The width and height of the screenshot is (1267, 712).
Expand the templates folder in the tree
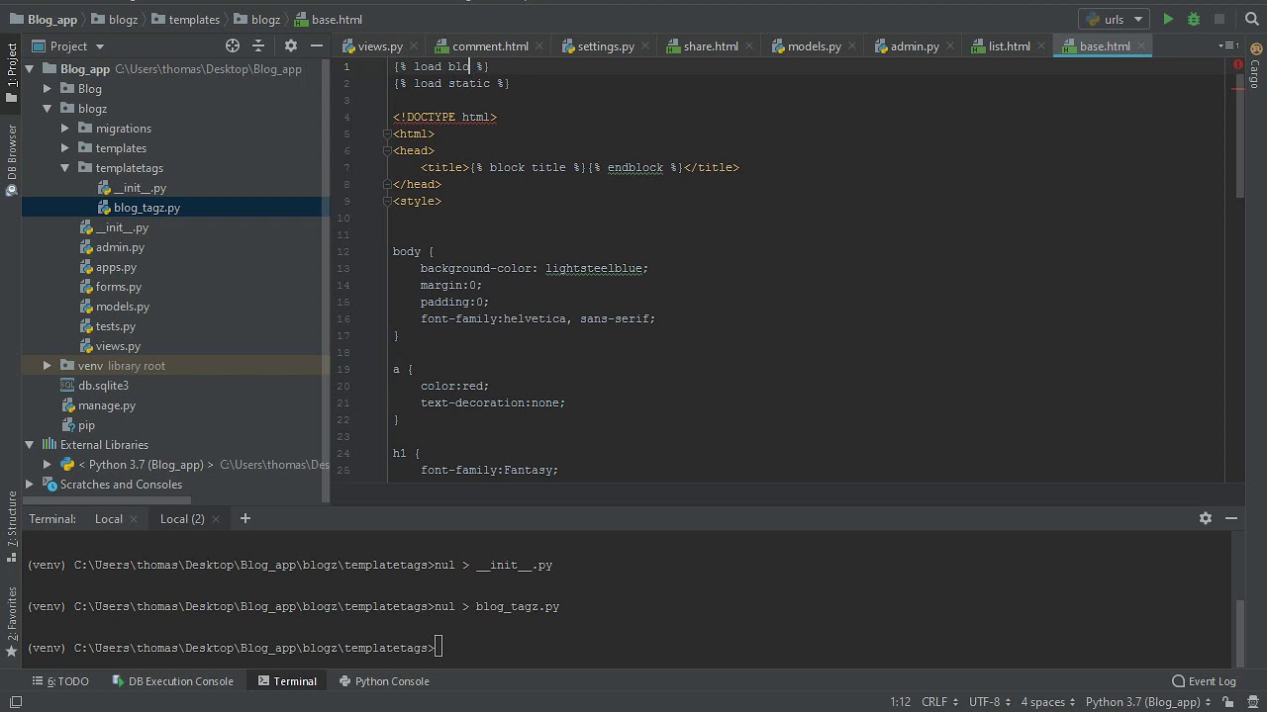pos(65,148)
